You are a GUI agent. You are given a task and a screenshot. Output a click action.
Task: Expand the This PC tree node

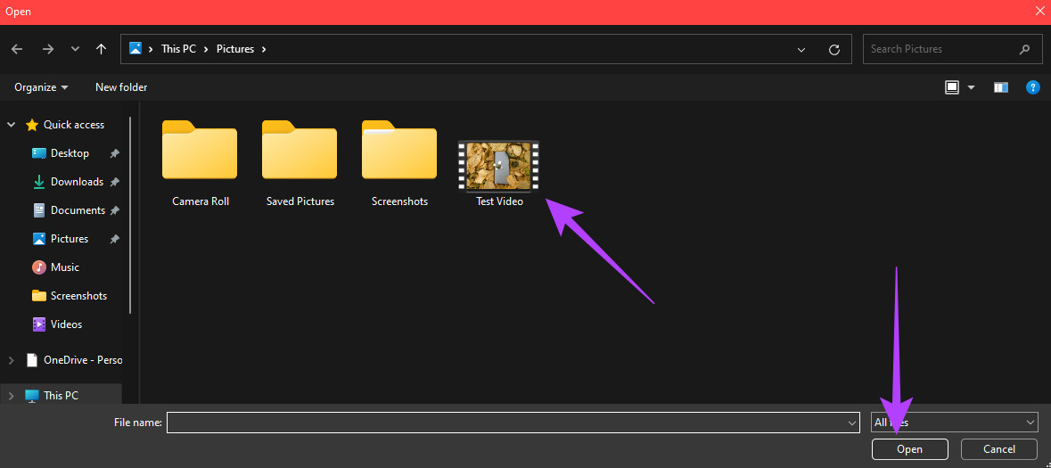11,396
